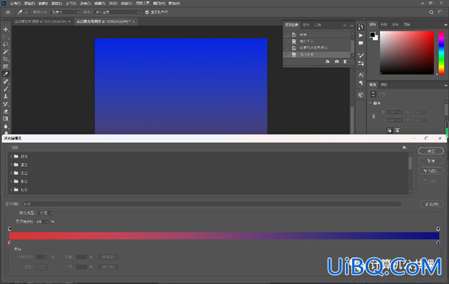Expand the first gradient preset folder
The width and height of the screenshot is (449, 284).
pos(11,156)
